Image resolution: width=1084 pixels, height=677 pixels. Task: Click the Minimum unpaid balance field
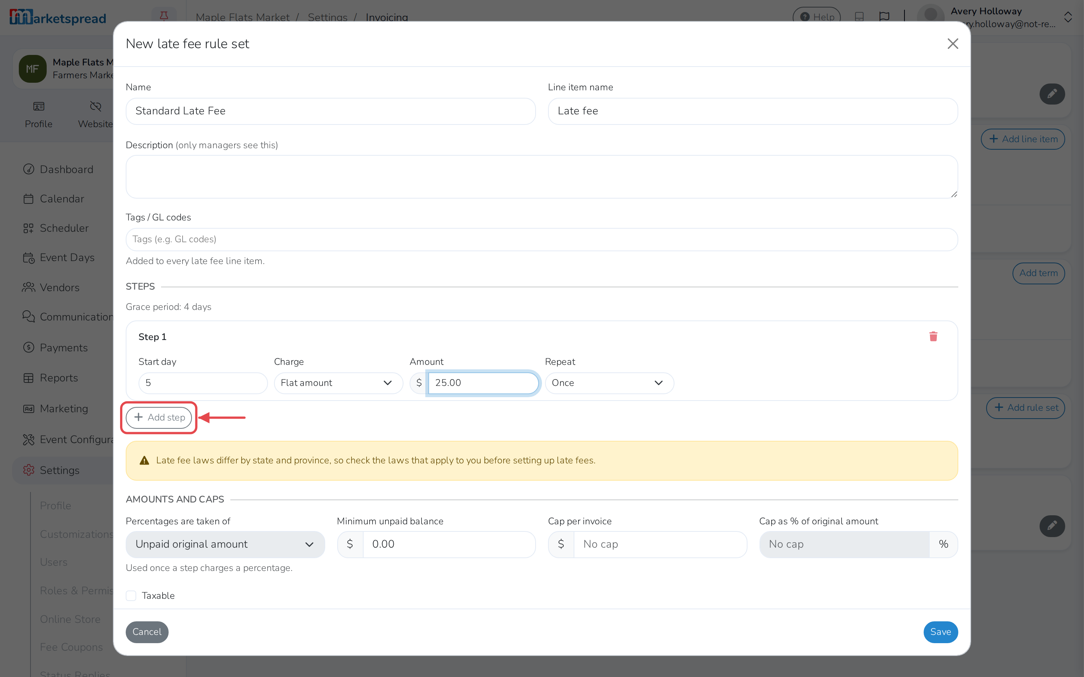click(x=449, y=545)
